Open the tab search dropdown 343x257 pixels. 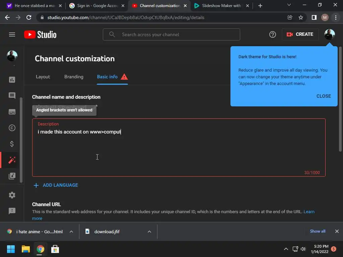click(289, 5)
